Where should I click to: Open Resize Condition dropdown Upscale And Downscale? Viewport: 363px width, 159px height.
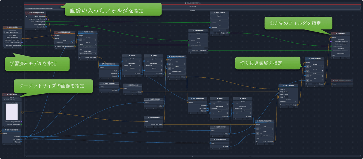(x=88, y=54)
